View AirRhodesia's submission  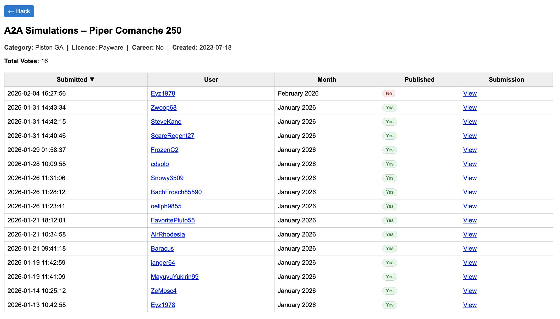(x=470, y=234)
